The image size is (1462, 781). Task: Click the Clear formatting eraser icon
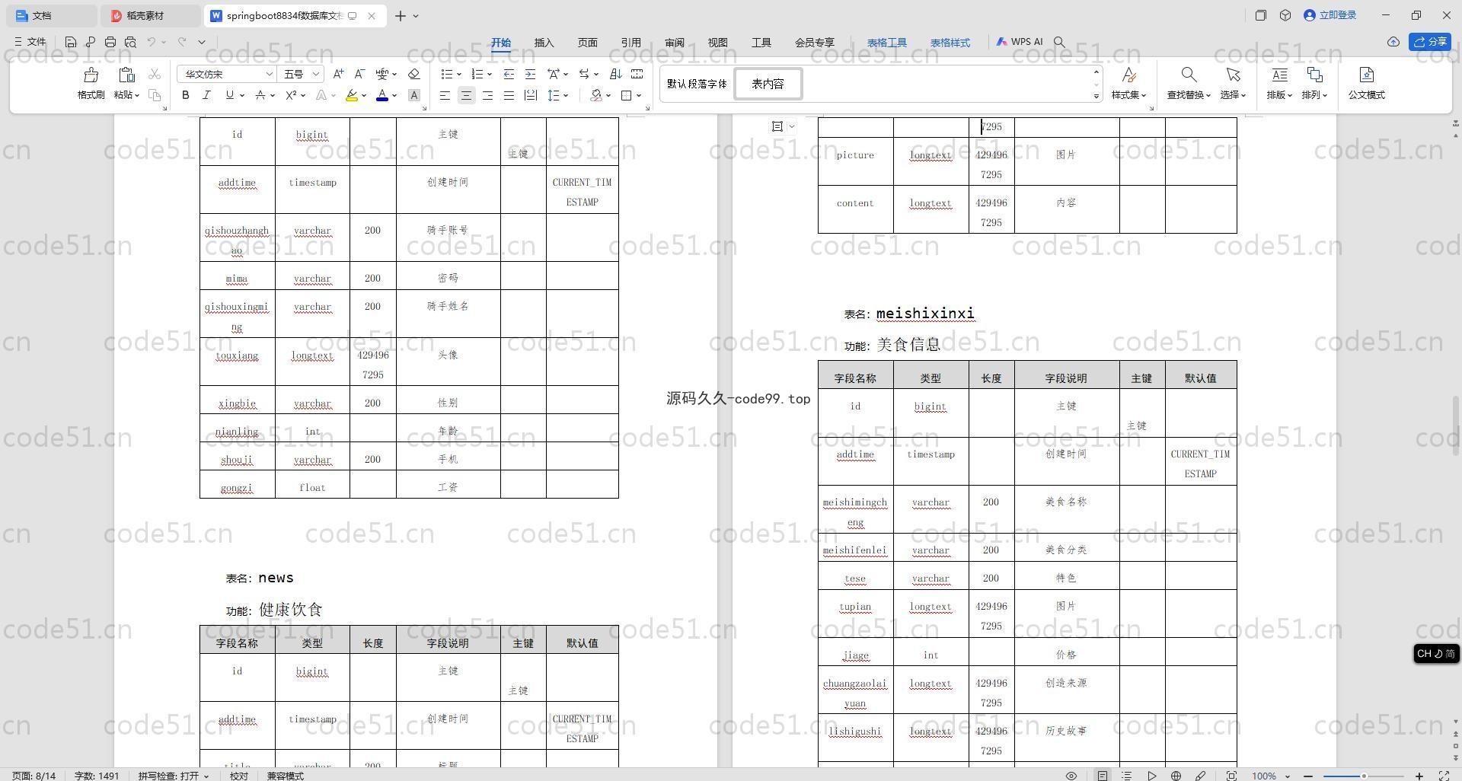click(414, 74)
